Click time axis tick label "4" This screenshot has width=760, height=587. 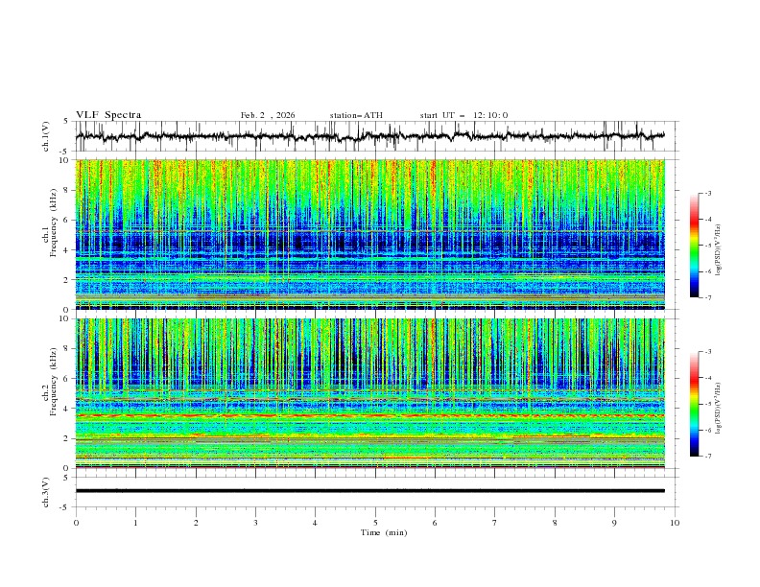[315, 523]
